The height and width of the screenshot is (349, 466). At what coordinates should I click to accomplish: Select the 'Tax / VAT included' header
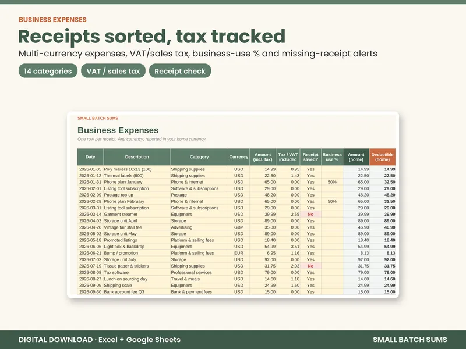click(x=288, y=157)
